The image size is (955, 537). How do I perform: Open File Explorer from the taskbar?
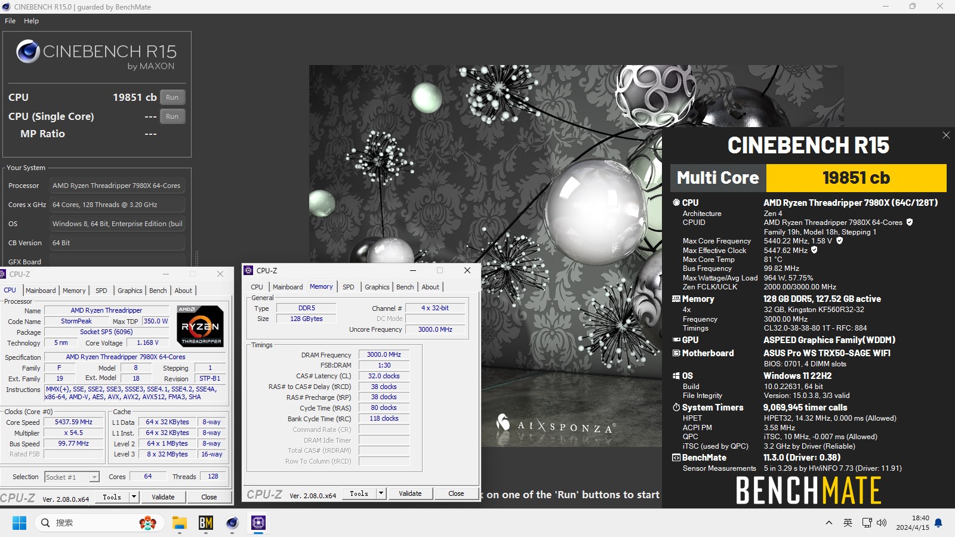180,523
